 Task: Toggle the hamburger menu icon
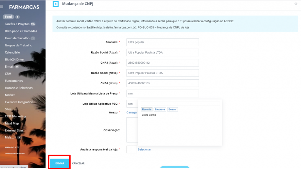pyautogui.click(x=3, y=7)
